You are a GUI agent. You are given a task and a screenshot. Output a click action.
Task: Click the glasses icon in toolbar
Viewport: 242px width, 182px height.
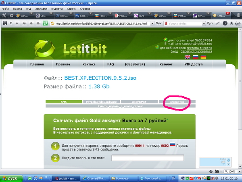point(238,23)
